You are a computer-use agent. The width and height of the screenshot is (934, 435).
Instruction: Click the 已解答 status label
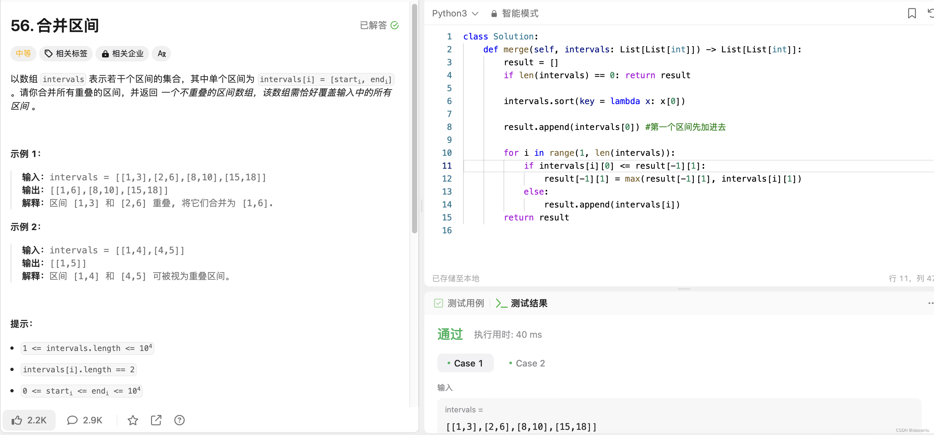[374, 25]
